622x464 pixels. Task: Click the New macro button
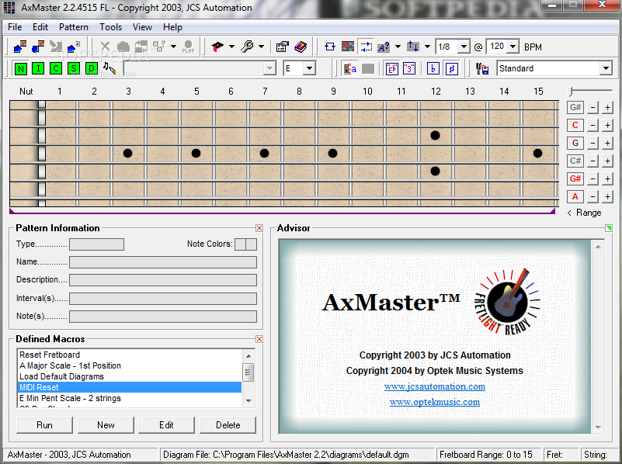pos(106,425)
